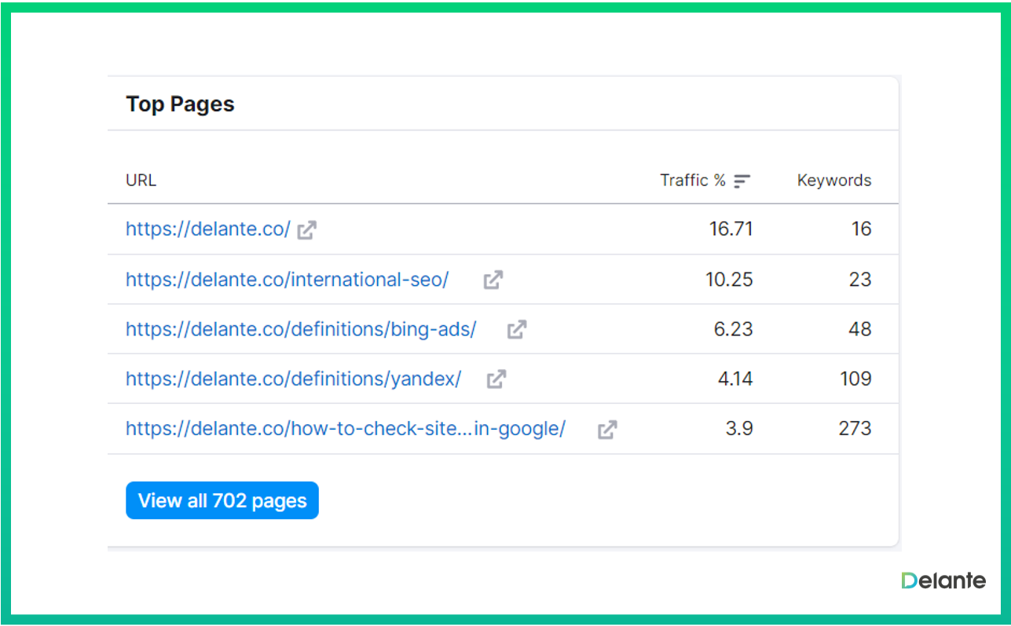Click the traffic value 16.71
1011x626 pixels.
coord(731,229)
